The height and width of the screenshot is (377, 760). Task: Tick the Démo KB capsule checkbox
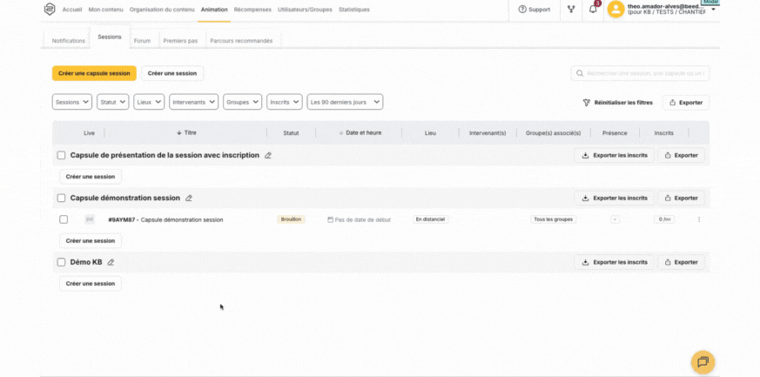[62, 262]
